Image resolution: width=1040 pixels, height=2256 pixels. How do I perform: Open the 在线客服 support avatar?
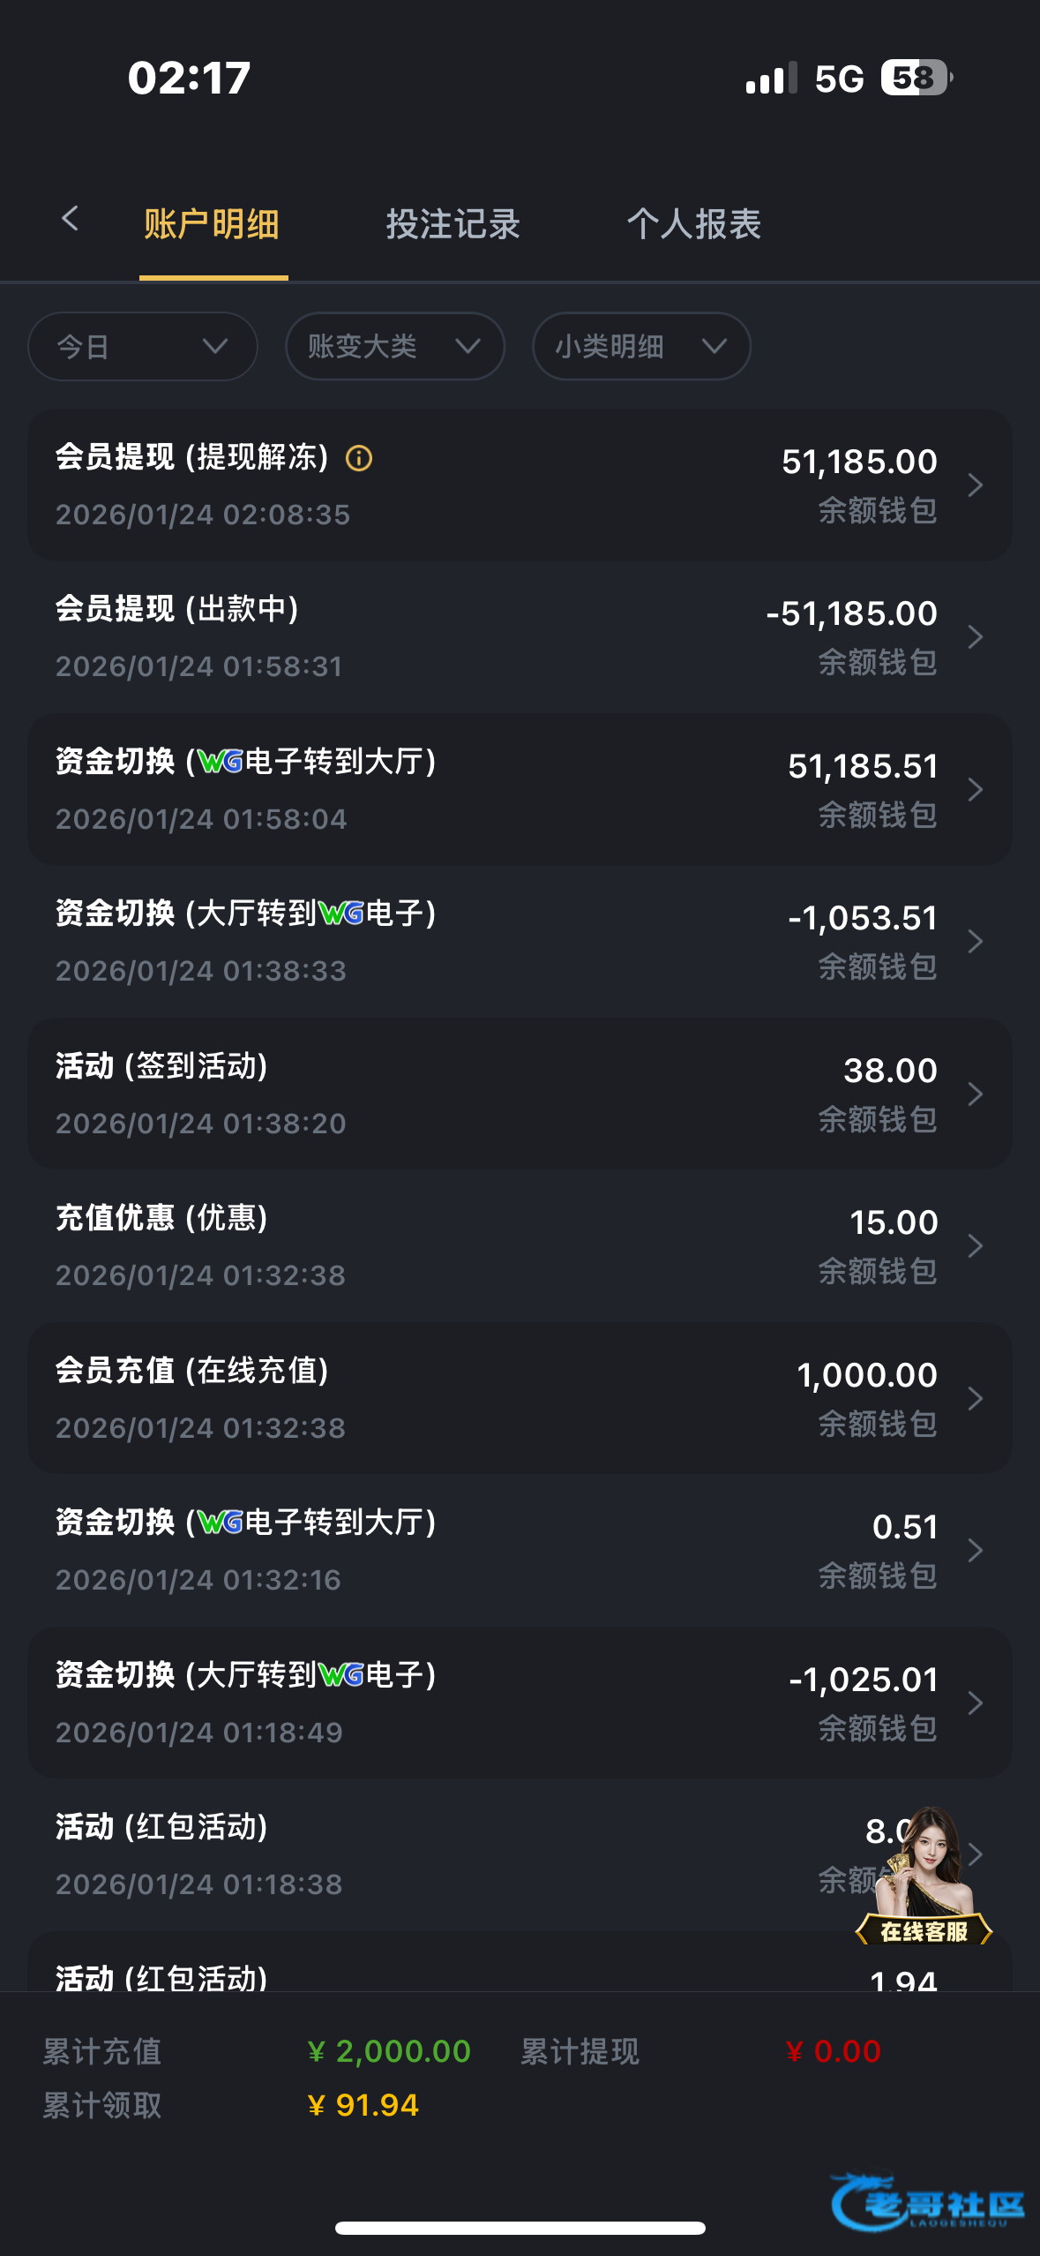924,1876
